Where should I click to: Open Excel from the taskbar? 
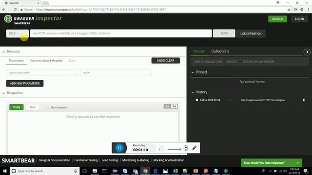pyautogui.click(x=175, y=171)
